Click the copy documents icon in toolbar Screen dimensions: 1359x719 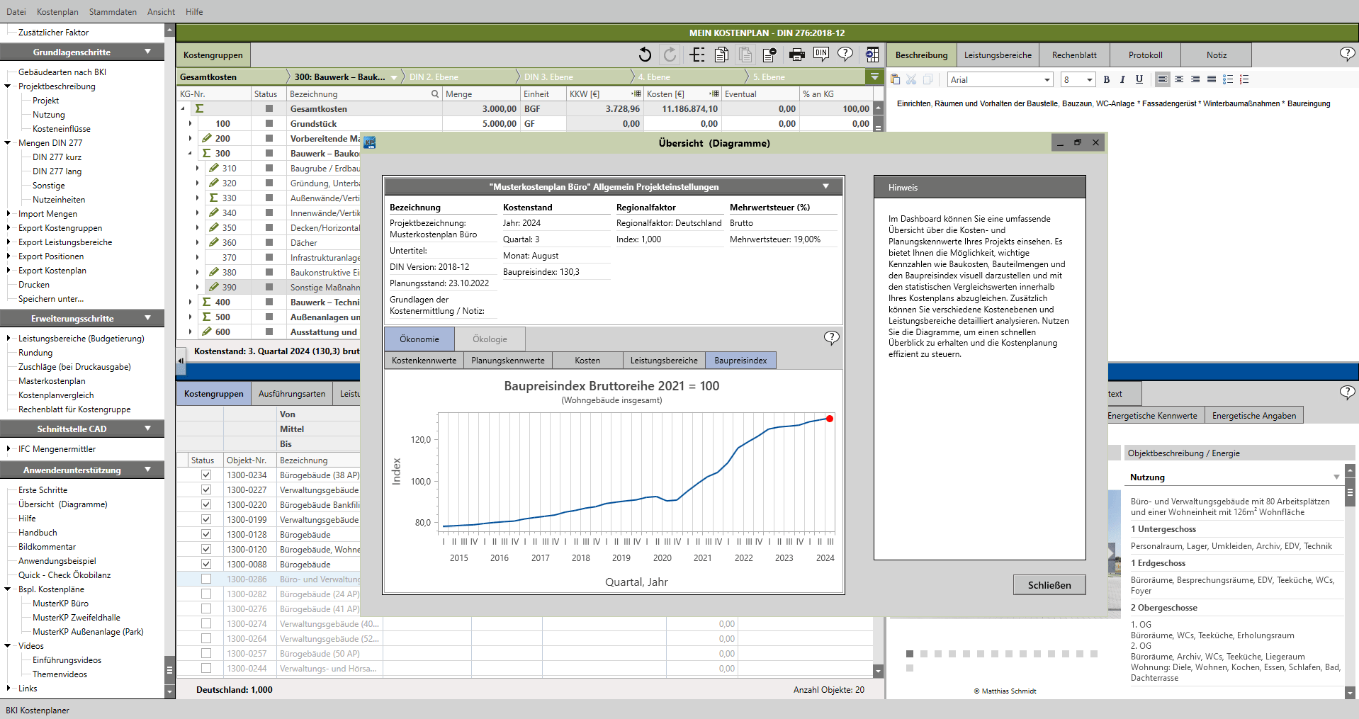point(721,55)
